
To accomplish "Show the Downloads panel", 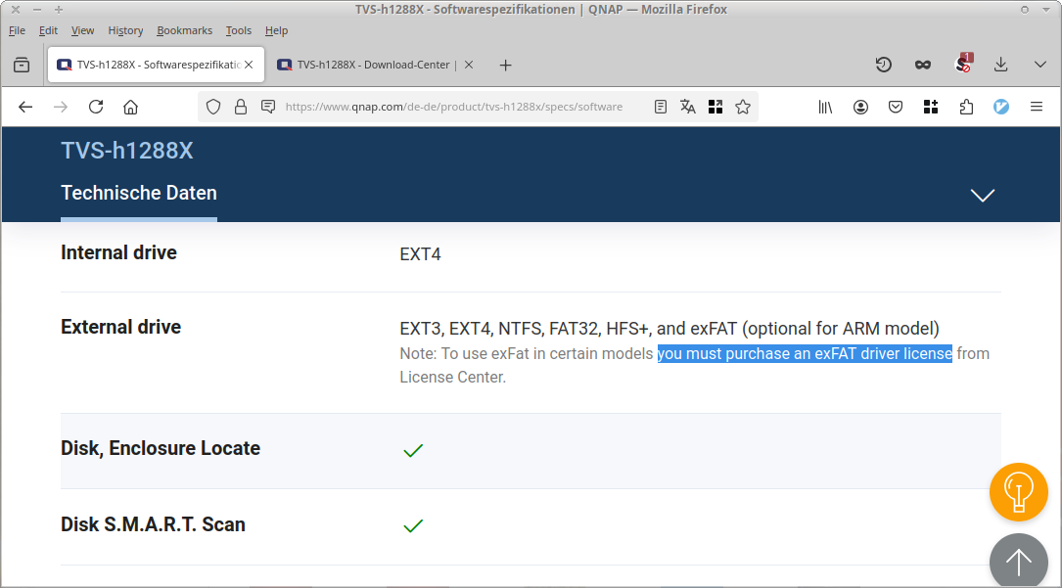I will [x=1001, y=65].
